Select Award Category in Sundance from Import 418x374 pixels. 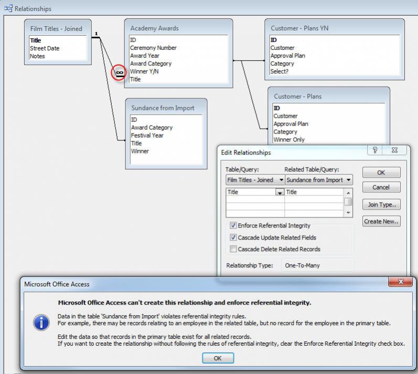(x=152, y=128)
